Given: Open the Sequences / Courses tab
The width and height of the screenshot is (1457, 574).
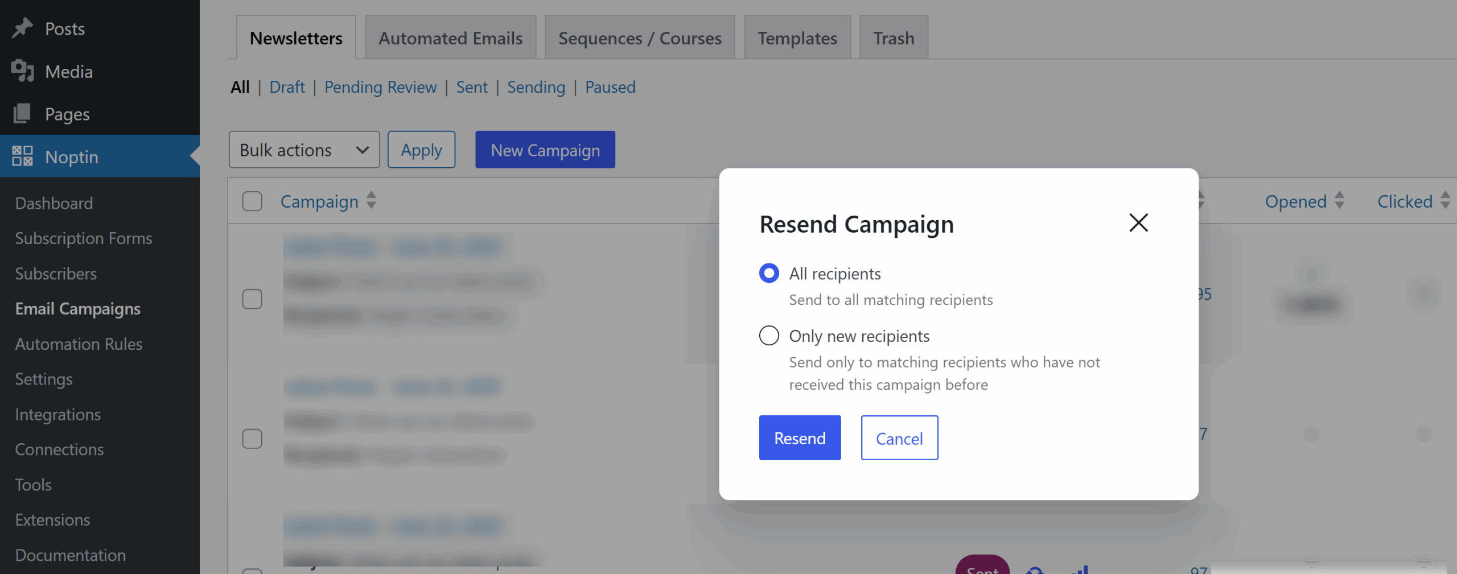Looking at the screenshot, I should coord(640,38).
